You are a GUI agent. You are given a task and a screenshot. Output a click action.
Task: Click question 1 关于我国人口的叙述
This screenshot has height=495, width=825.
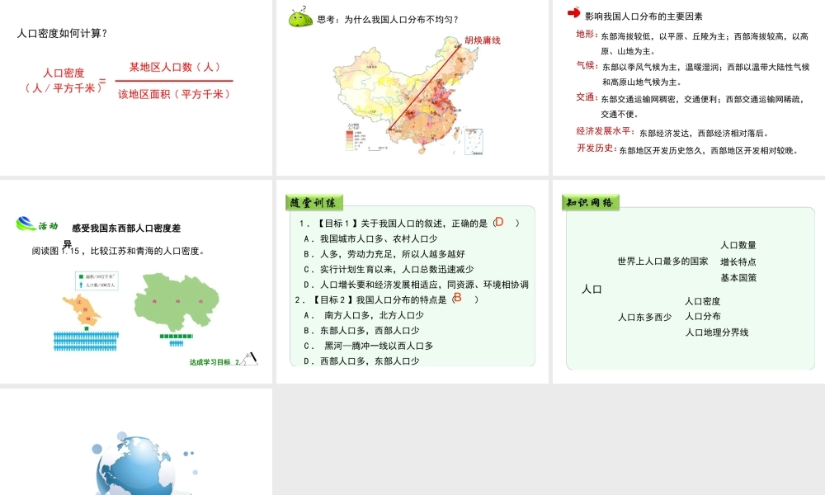click(409, 223)
